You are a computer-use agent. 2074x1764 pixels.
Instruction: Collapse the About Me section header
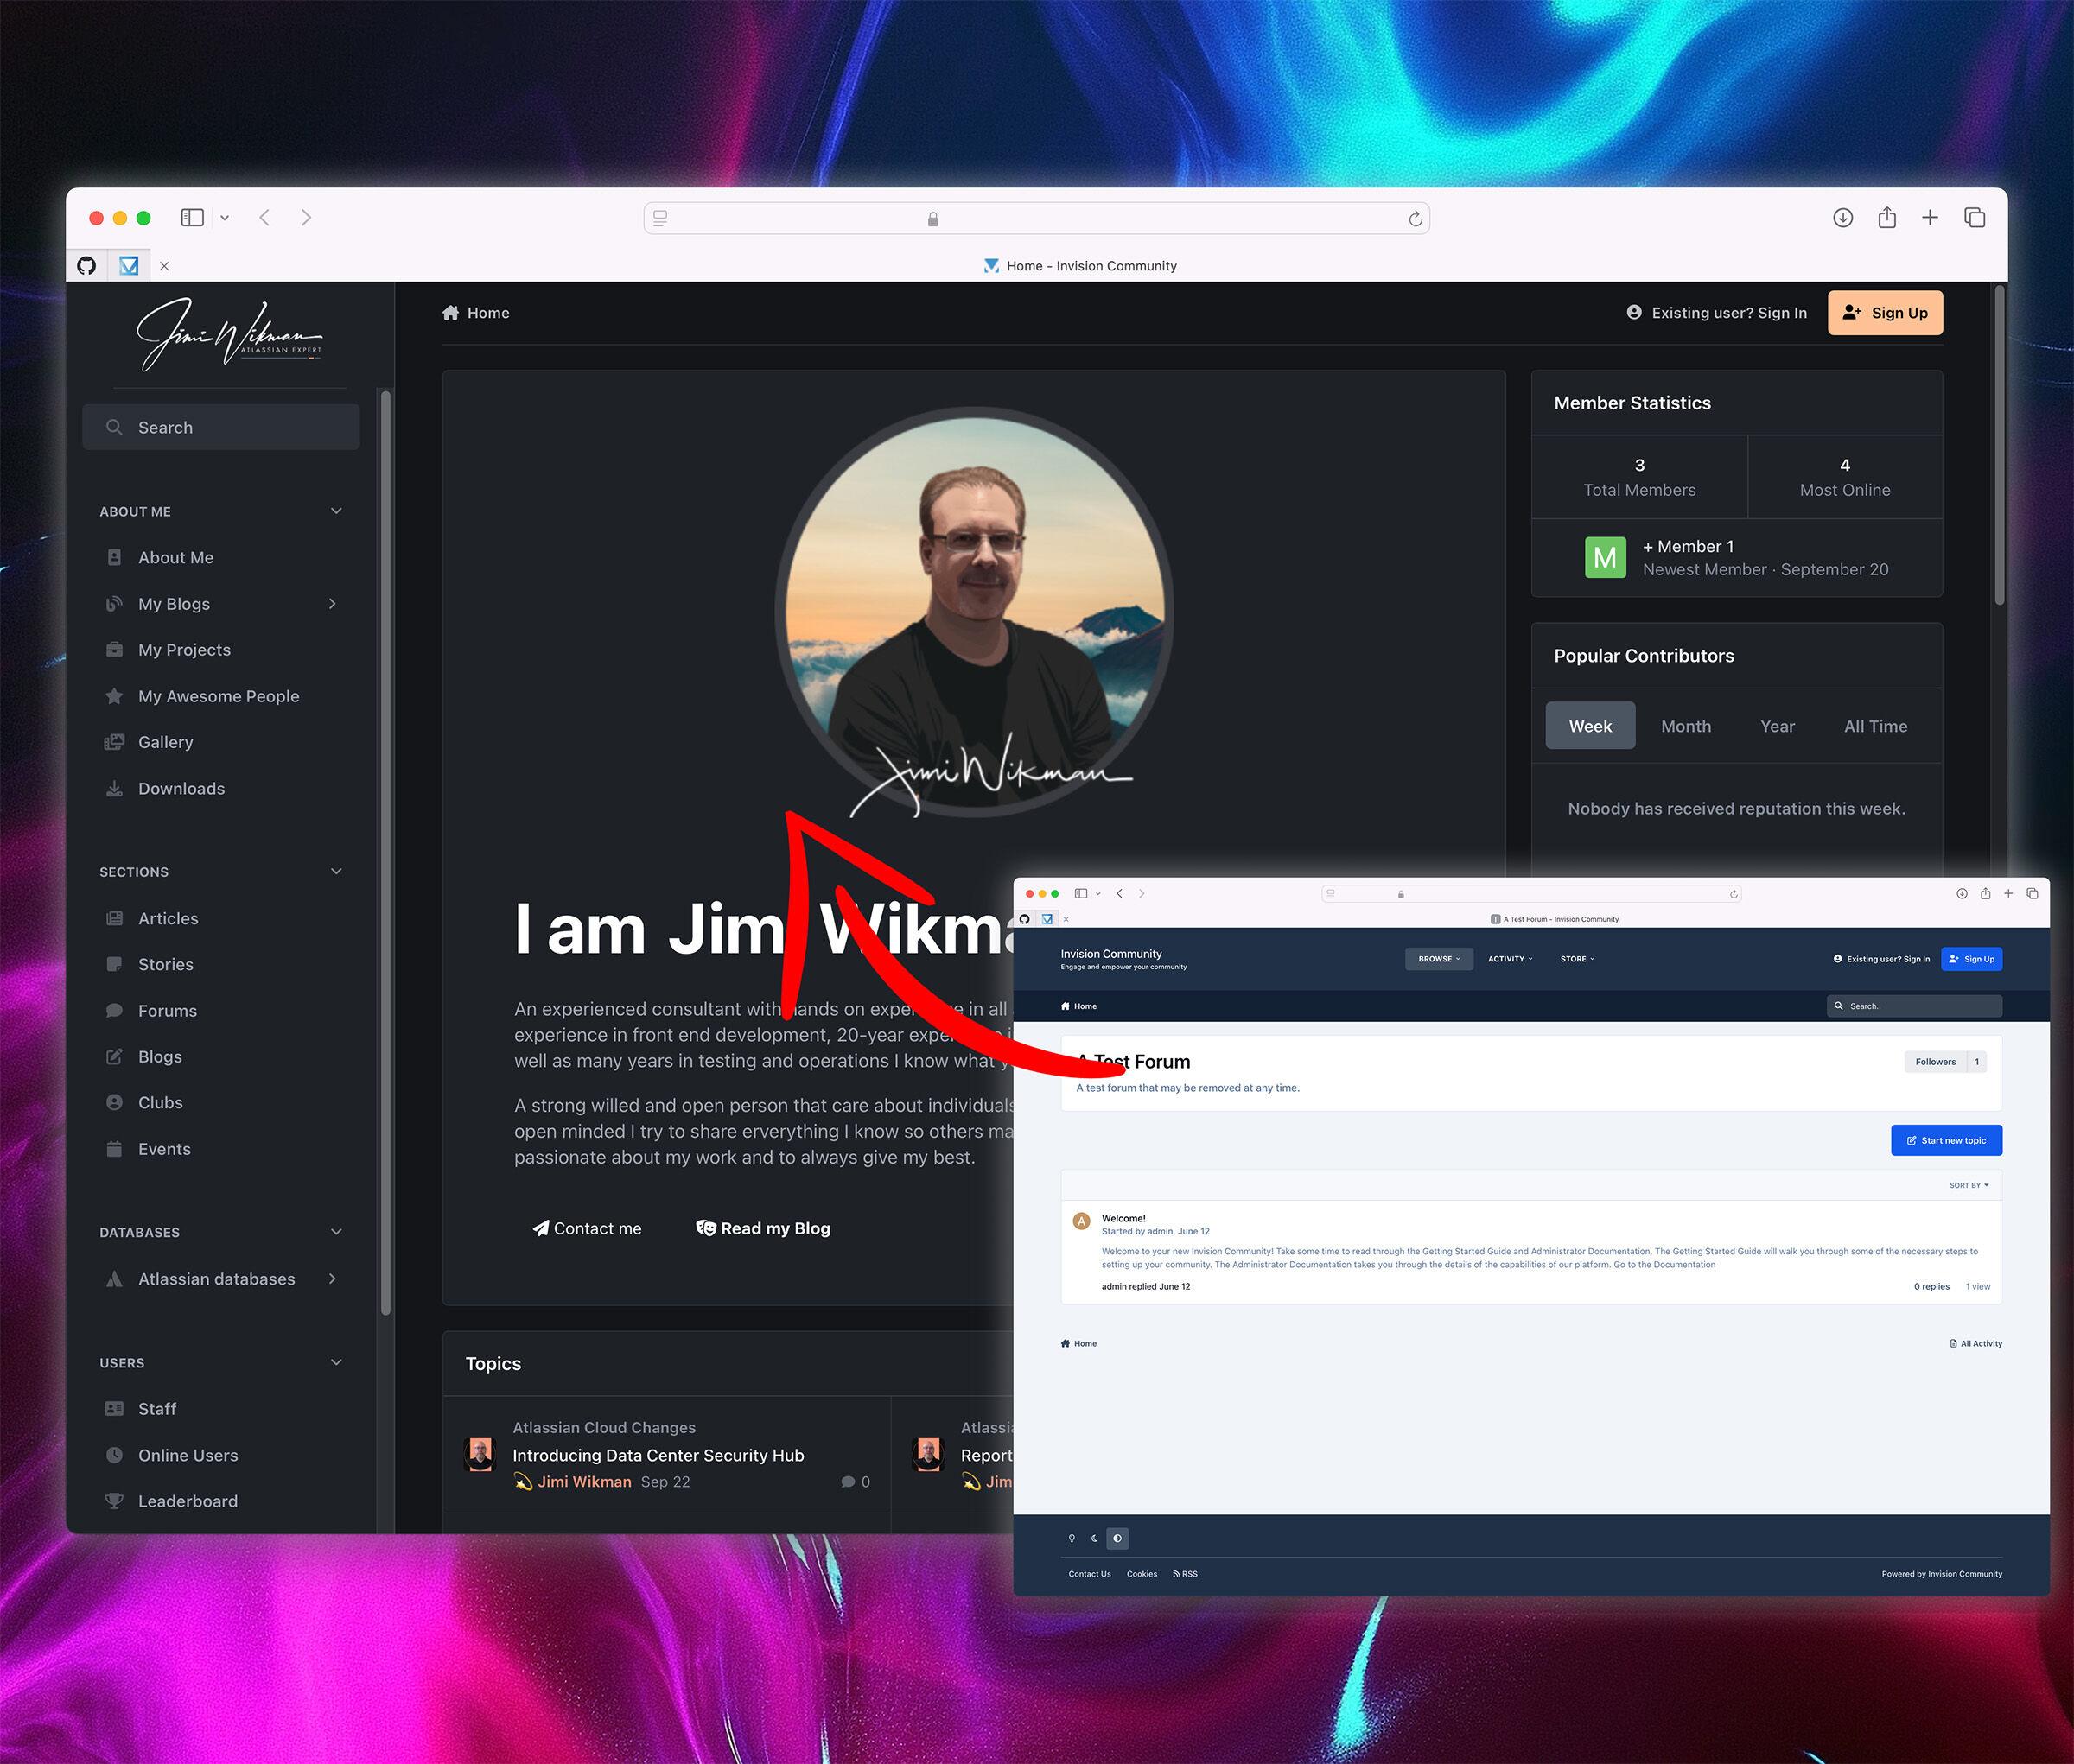click(336, 510)
